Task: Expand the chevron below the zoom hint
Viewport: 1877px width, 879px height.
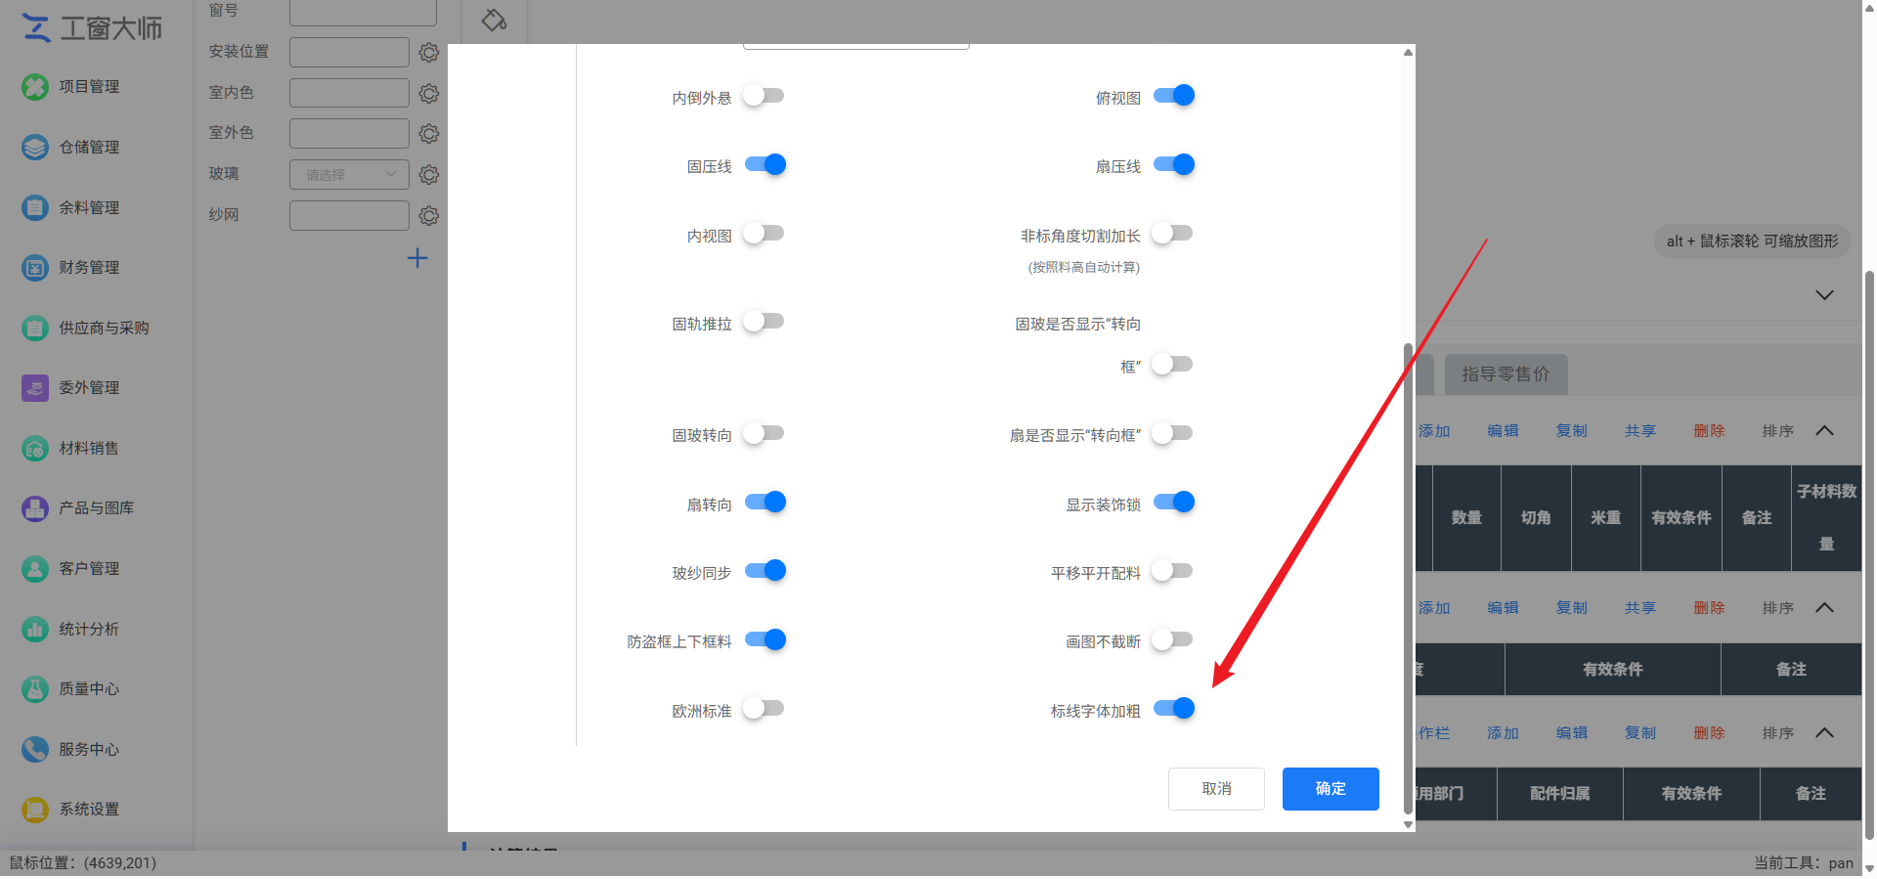Action: 1824,295
